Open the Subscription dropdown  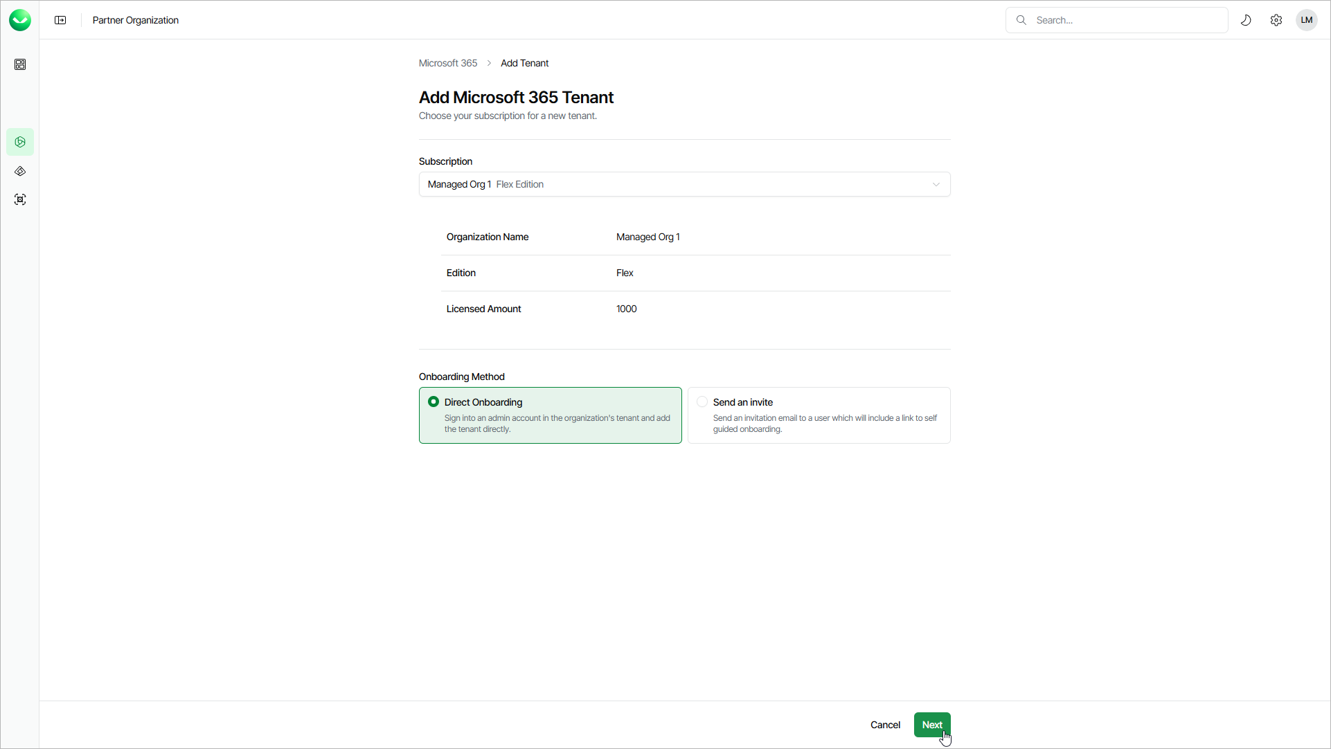click(684, 184)
